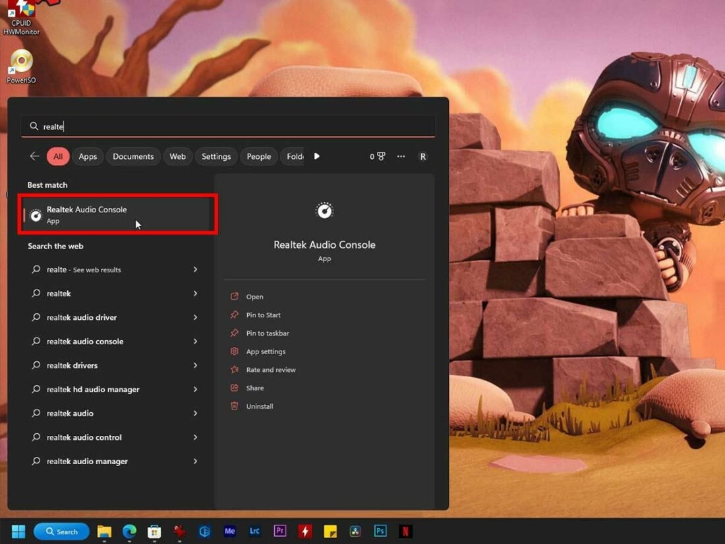Expand the chevron beside 'realte - See web results'
Screen dimensions: 725x544
click(x=196, y=269)
